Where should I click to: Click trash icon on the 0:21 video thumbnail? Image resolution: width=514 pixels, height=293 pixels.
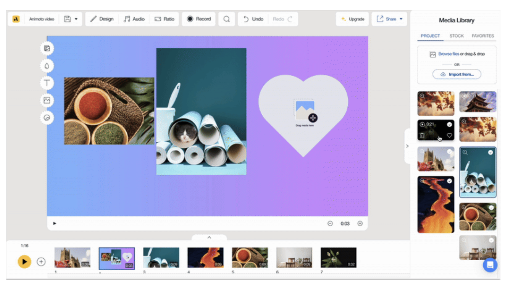pos(422,136)
